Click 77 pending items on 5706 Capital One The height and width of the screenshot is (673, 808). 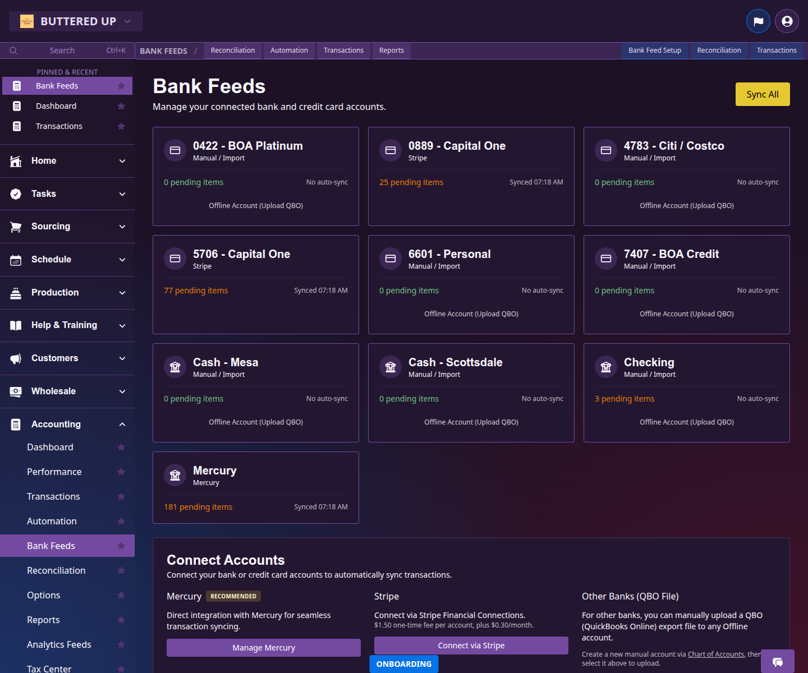pos(196,290)
